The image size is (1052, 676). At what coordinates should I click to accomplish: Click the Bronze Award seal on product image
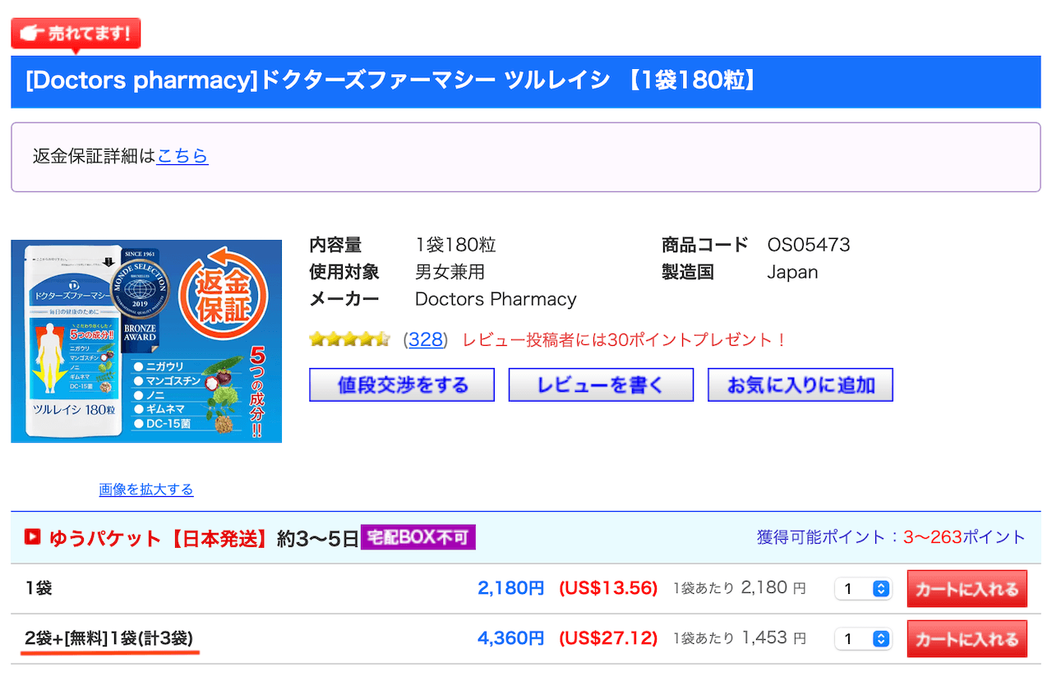click(x=141, y=332)
